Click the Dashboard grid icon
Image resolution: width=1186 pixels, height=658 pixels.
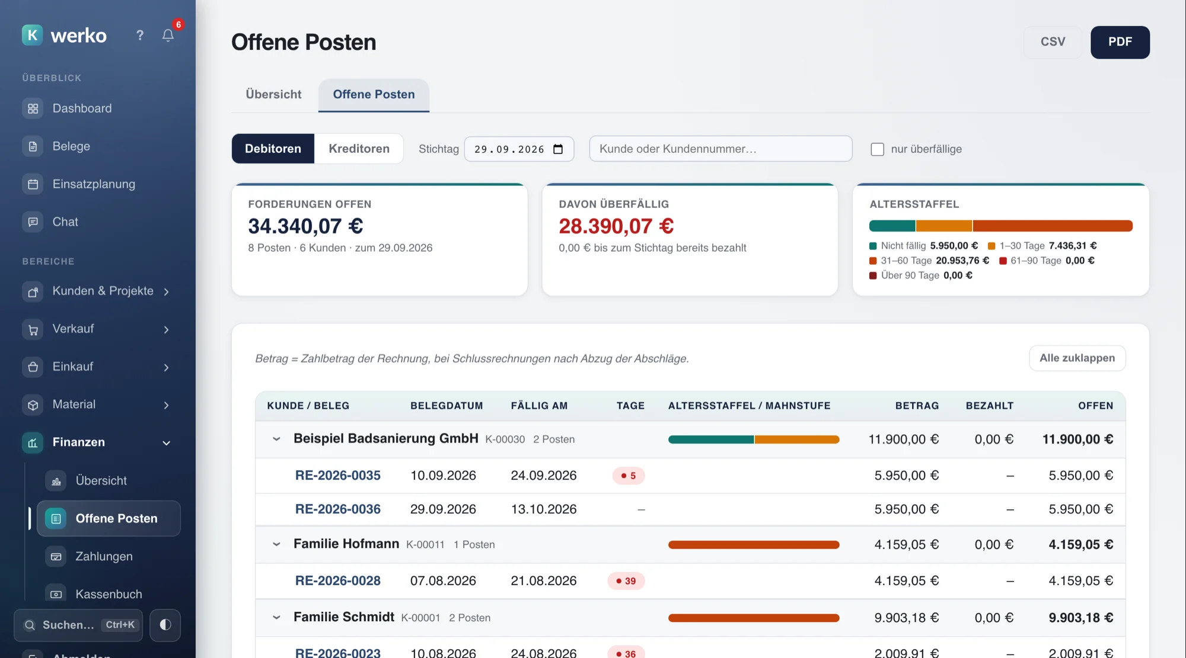33,108
